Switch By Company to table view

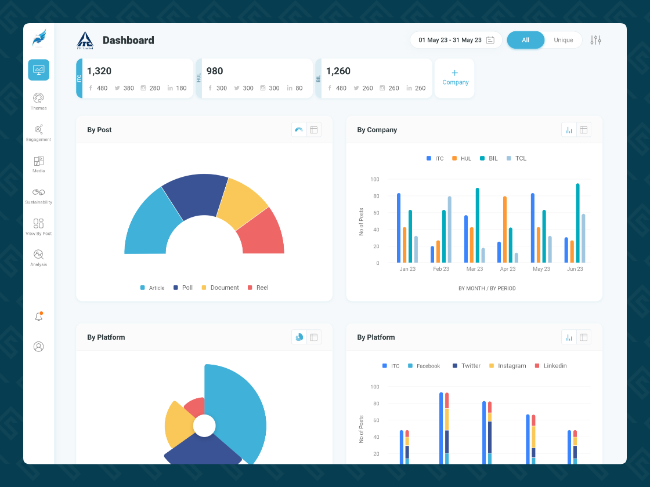(584, 130)
